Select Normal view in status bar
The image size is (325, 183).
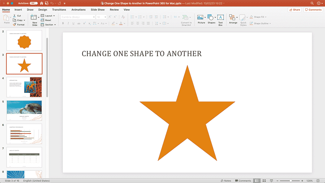pos(257,181)
